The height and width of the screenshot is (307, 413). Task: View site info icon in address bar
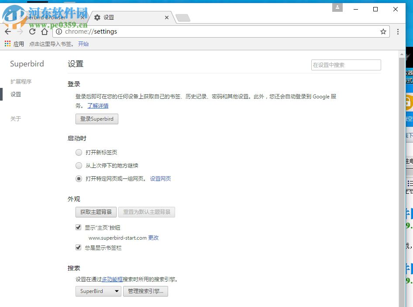[59, 31]
